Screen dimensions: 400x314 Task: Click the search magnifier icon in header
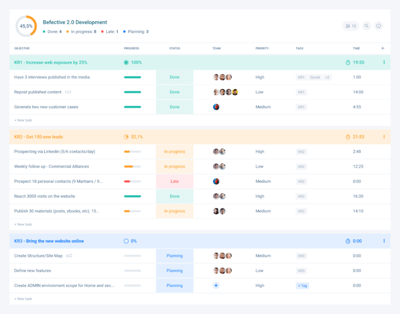point(367,26)
